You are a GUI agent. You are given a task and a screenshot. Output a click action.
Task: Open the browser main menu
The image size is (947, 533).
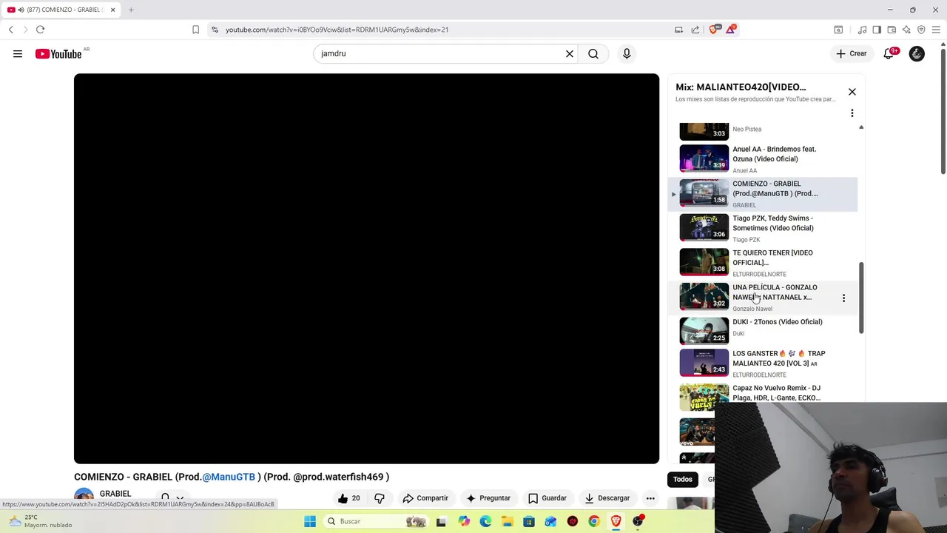tap(936, 30)
